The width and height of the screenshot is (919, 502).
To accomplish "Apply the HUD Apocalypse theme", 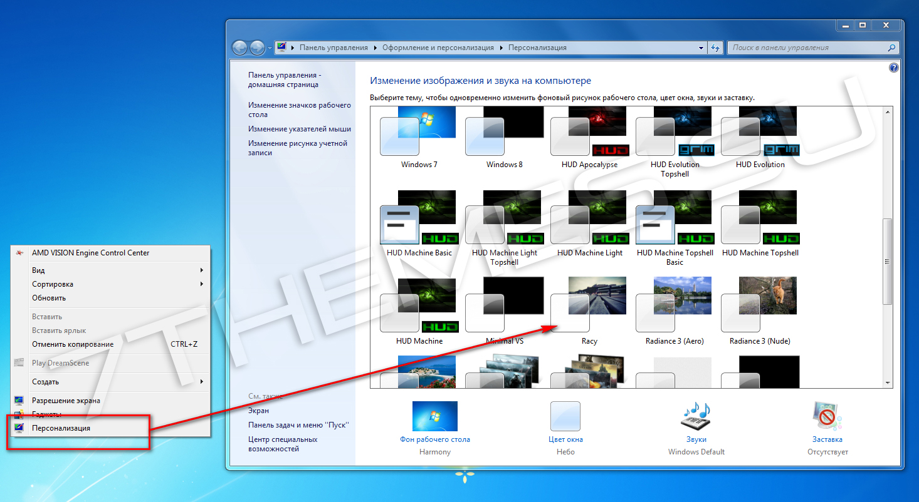I will coord(589,131).
